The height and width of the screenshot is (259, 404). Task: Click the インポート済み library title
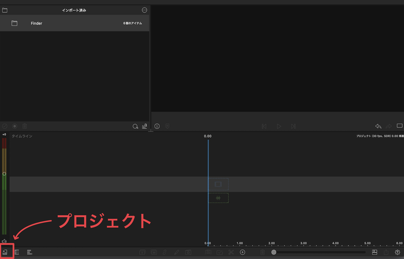point(74,10)
